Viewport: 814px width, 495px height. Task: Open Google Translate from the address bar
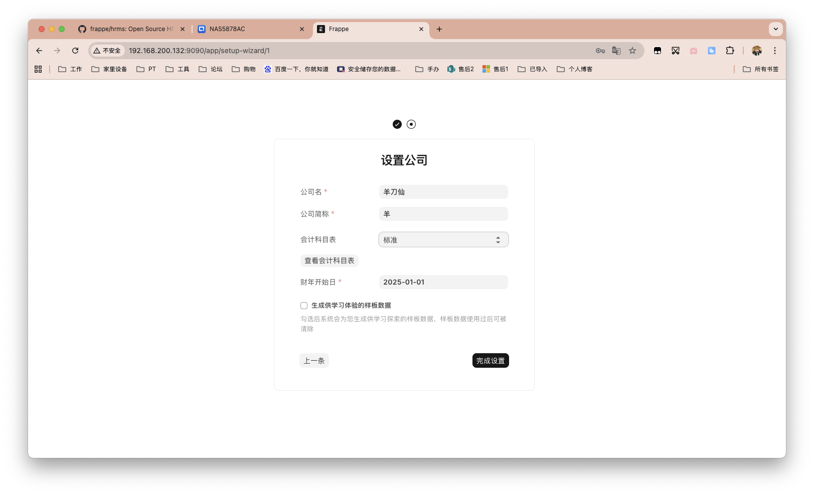click(x=616, y=51)
